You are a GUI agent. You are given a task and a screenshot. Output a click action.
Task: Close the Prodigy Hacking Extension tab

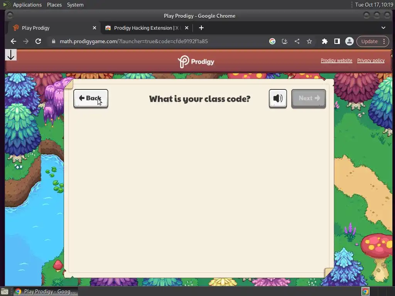(187, 28)
